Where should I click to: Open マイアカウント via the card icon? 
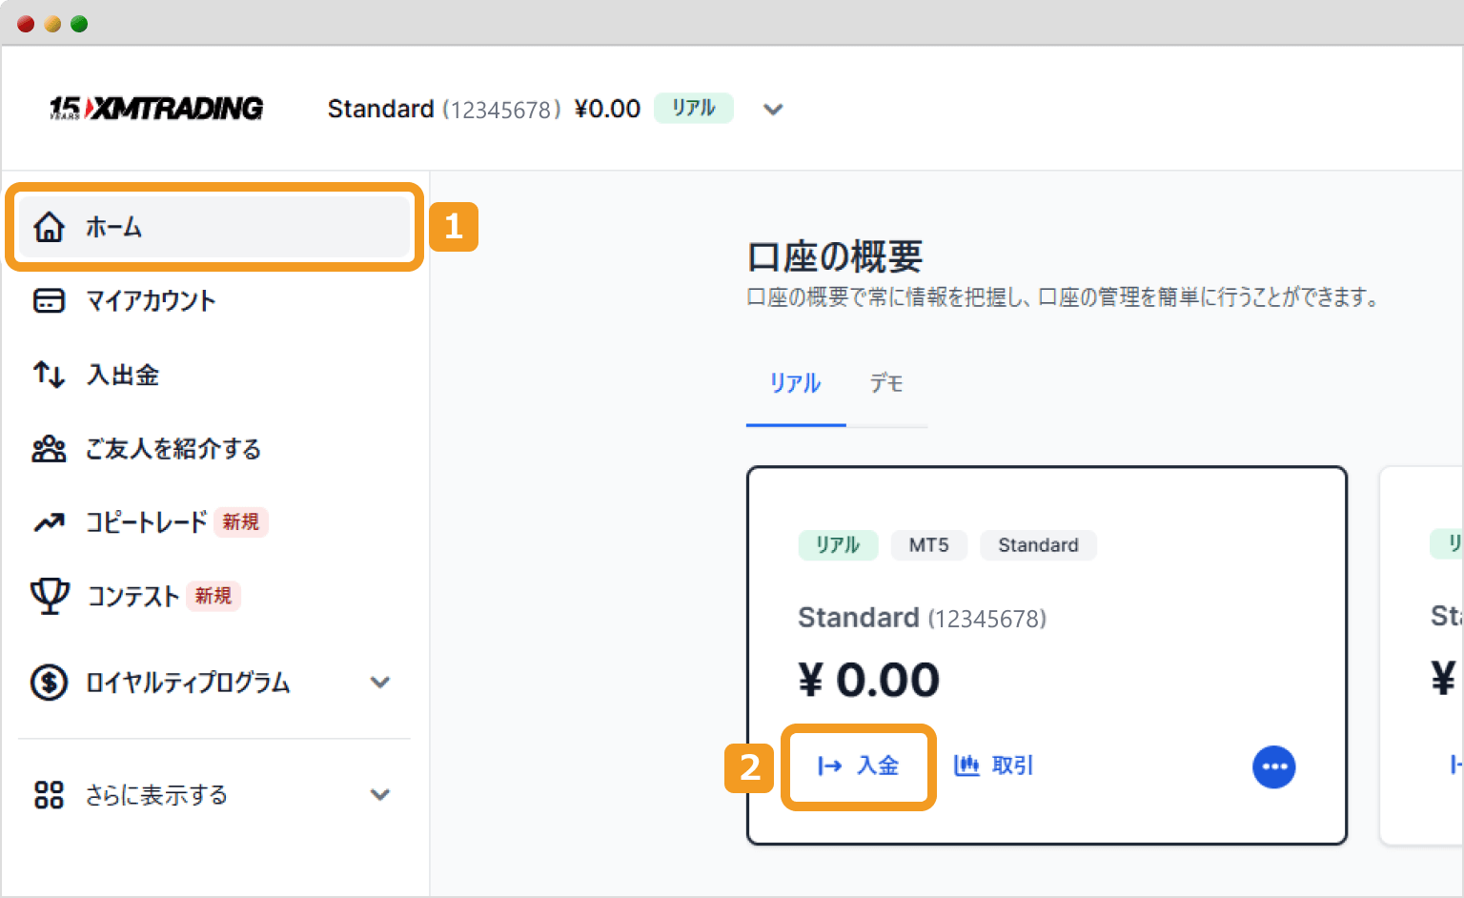(x=49, y=300)
